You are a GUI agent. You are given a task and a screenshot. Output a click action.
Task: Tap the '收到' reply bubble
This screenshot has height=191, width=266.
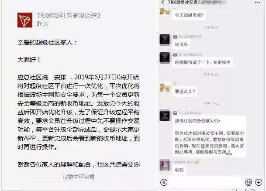180,170
